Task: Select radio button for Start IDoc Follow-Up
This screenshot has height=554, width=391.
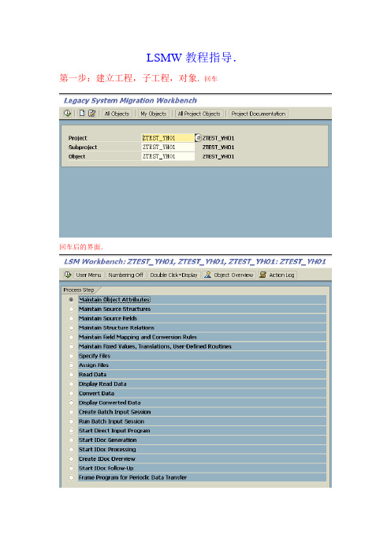Action: pyautogui.click(x=71, y=468)
